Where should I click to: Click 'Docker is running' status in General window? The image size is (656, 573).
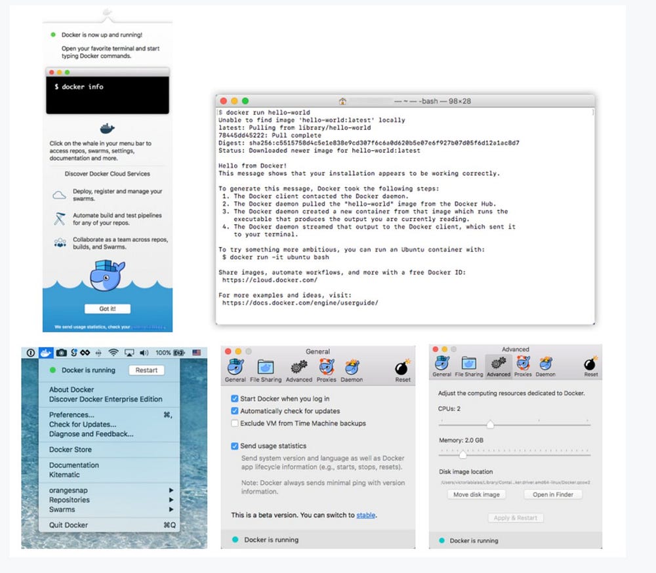click(271, 540)
